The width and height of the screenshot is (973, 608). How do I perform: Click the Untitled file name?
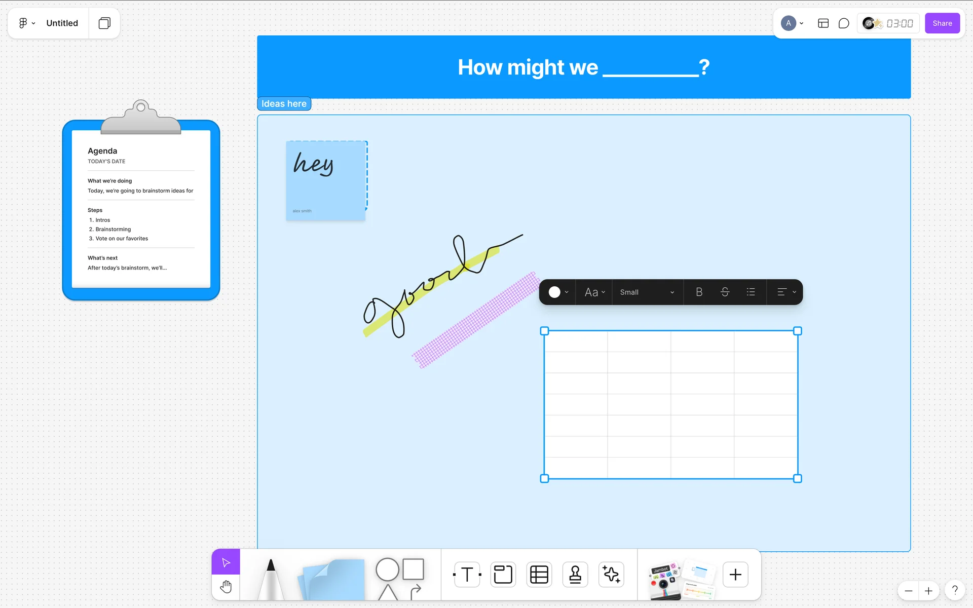(62, 23)
